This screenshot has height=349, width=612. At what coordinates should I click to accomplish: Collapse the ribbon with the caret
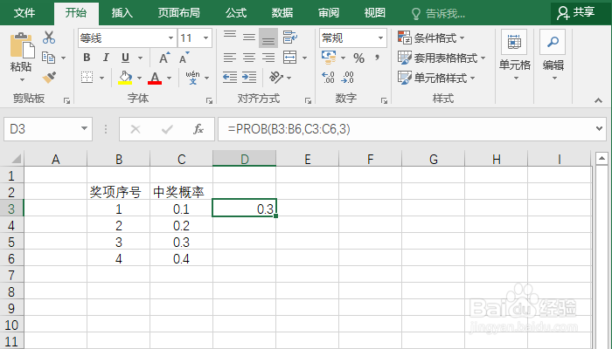[x=598, y=101]
